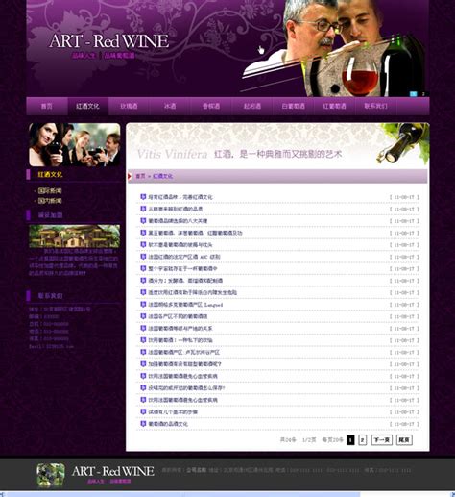Click the purple marker beside 红酒文化 in the sidebar
Viewport: 455px width, 497px height.
pos(28,175)
